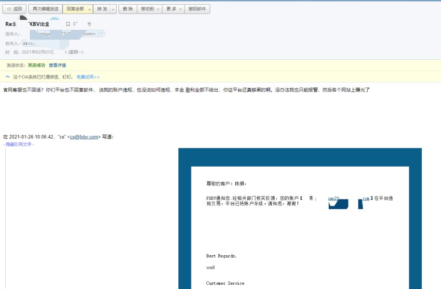Click the 收件人 label
This screenshot has width=441, height=289.
pos(13,43)
